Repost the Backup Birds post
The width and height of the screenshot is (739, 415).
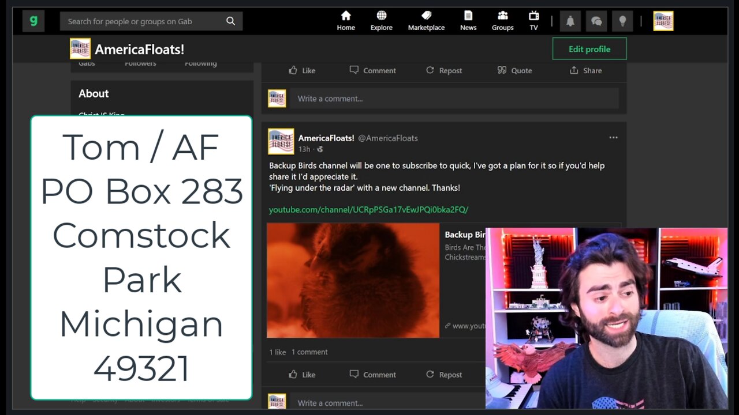click(x=444, y=375)
